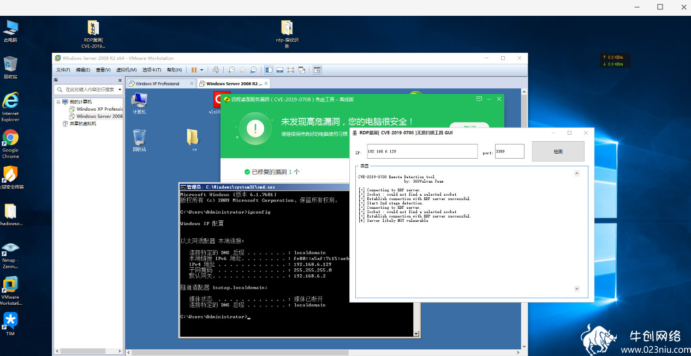Launch the Google Chrome desktop shortcut

[x=10, y=144]
